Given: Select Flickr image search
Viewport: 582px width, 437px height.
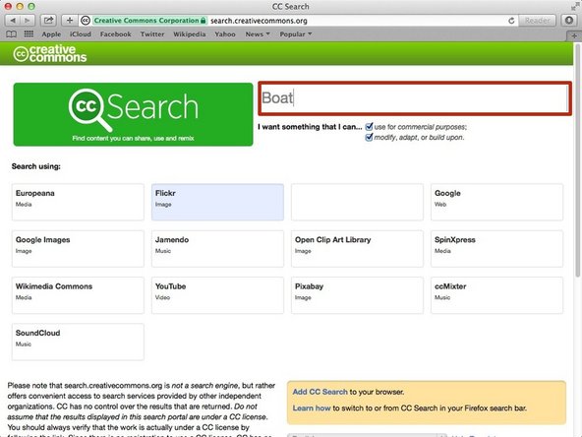Looking at the screenshot, I should (217, 202).
